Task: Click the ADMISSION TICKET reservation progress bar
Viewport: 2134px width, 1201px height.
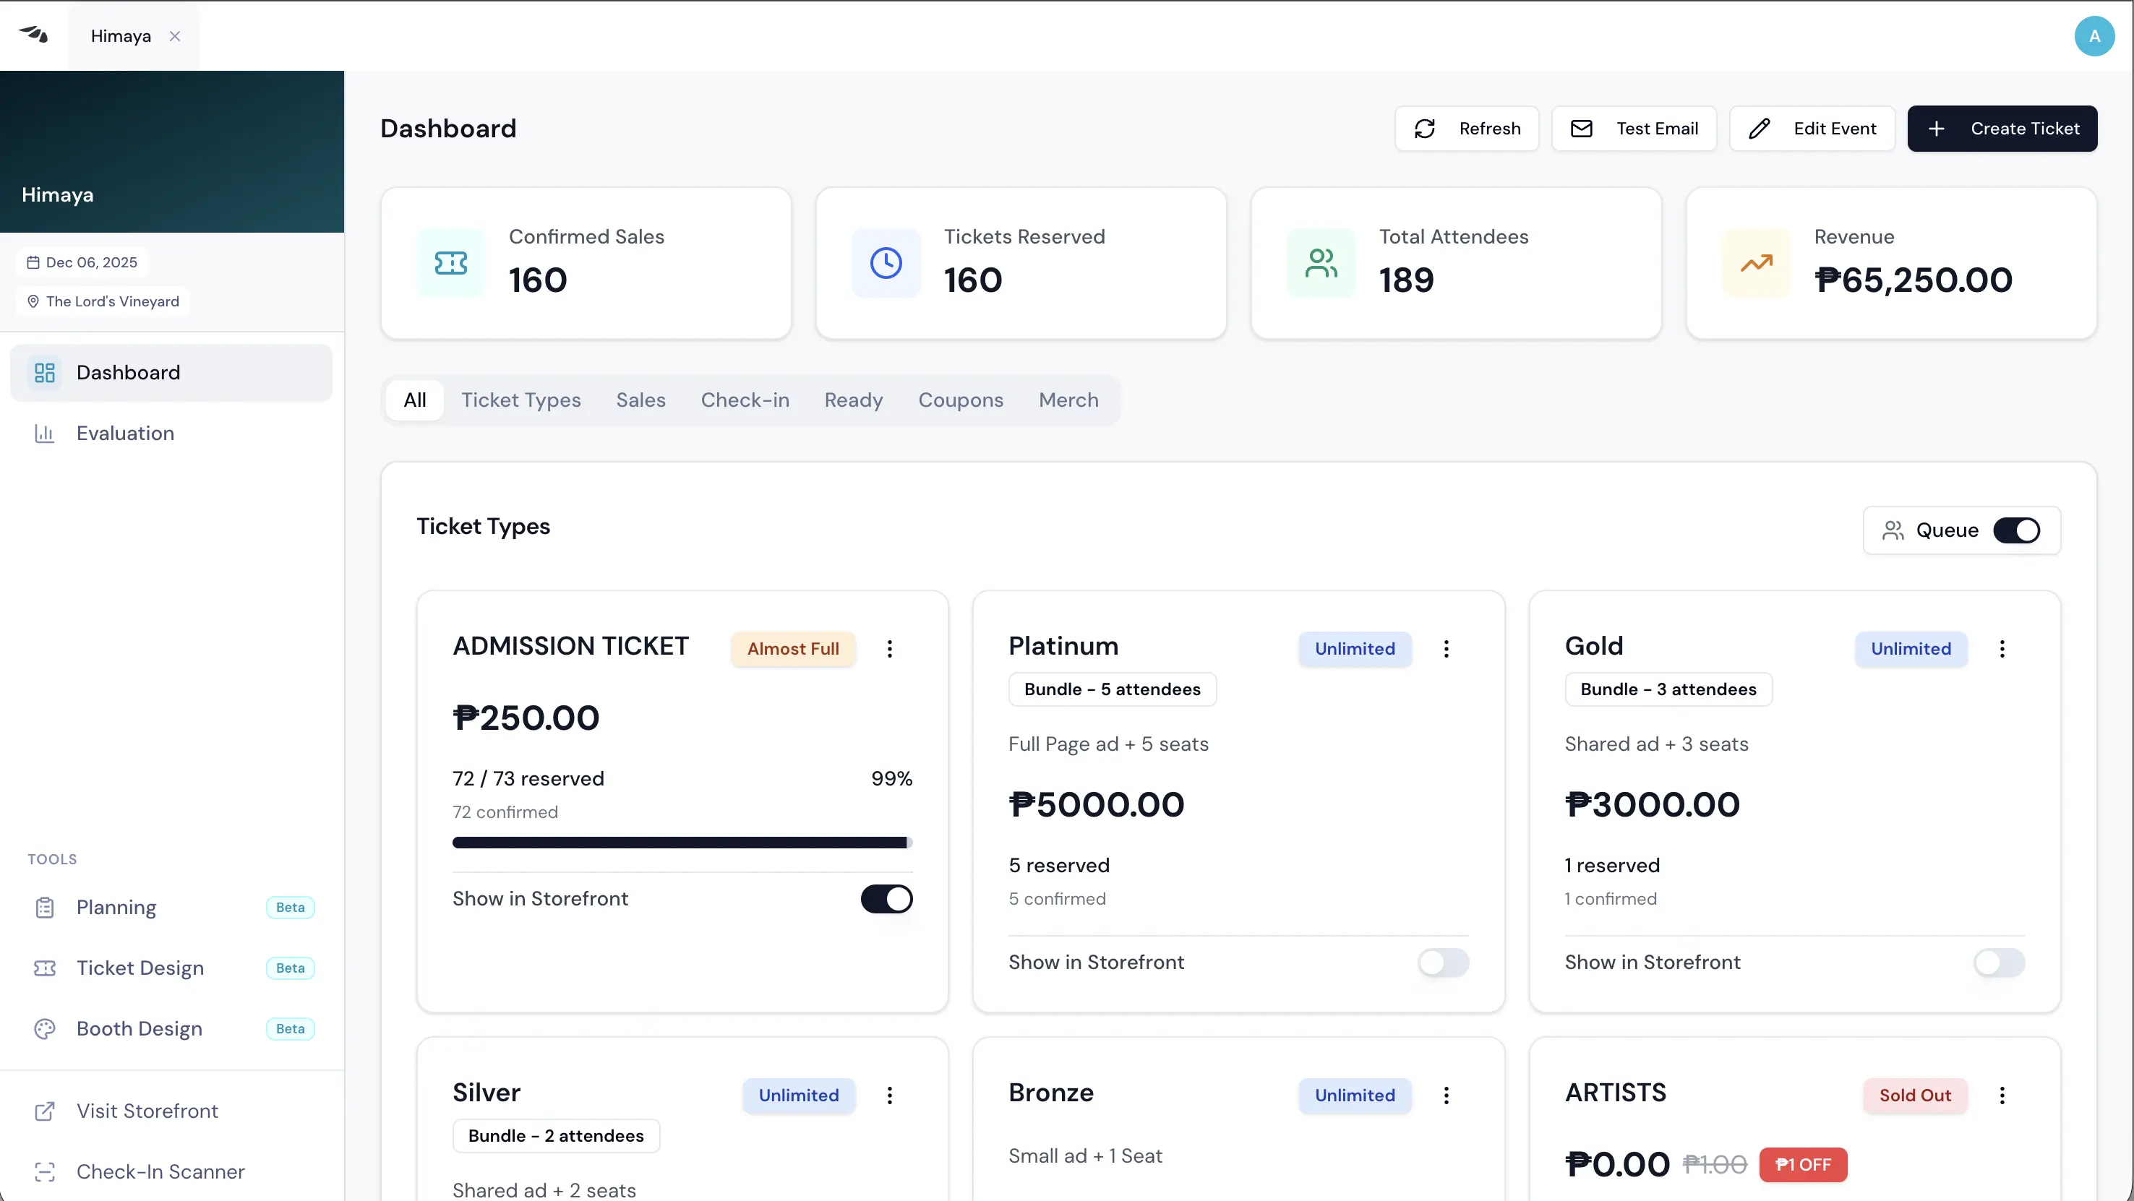Action: pos(682,842)
